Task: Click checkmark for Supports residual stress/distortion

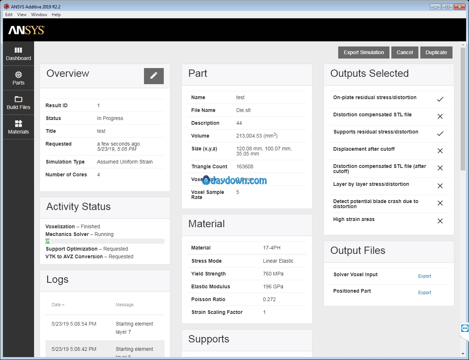Action: click(x=440, y=134)
